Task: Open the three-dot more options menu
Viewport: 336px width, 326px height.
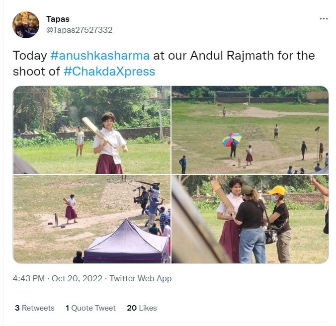Action: pyautogui.click(x=324, y=19)
